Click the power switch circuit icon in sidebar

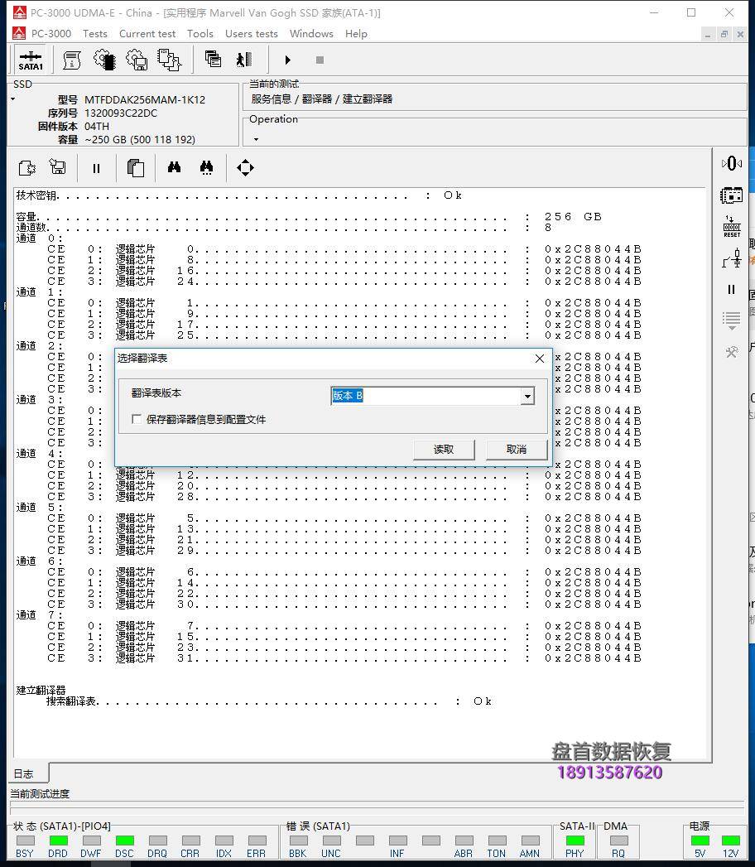(x=732, y=258)
